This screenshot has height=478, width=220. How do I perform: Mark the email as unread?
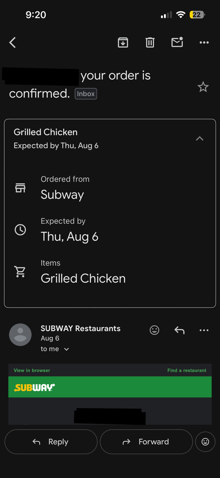pos(177,42)
